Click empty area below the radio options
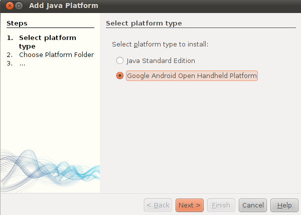The width and height of the screenshot is (301, 215). coord(200,134)
